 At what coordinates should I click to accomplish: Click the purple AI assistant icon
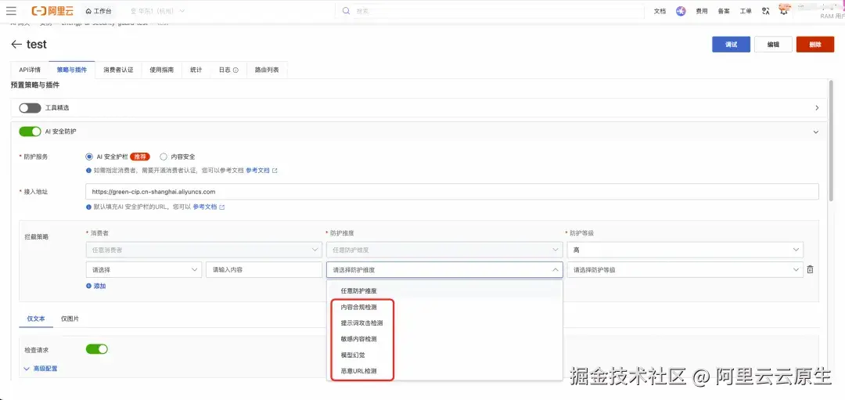click(x=681, y=11)
